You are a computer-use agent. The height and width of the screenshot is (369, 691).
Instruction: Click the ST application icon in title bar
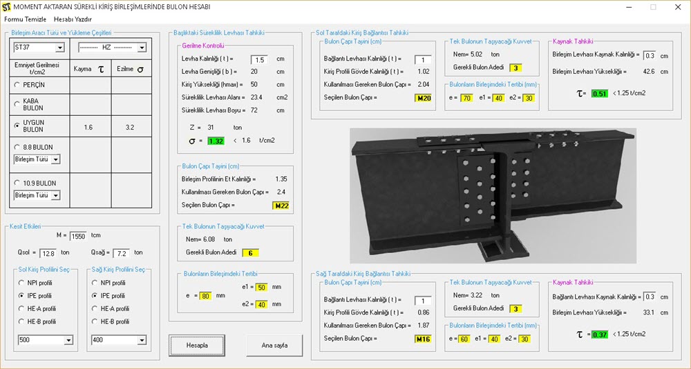click(6, 7)
